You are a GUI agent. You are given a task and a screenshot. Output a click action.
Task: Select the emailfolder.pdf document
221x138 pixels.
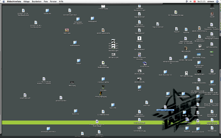pos(25,95)
